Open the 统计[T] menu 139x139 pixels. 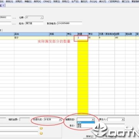coord(103,1)
